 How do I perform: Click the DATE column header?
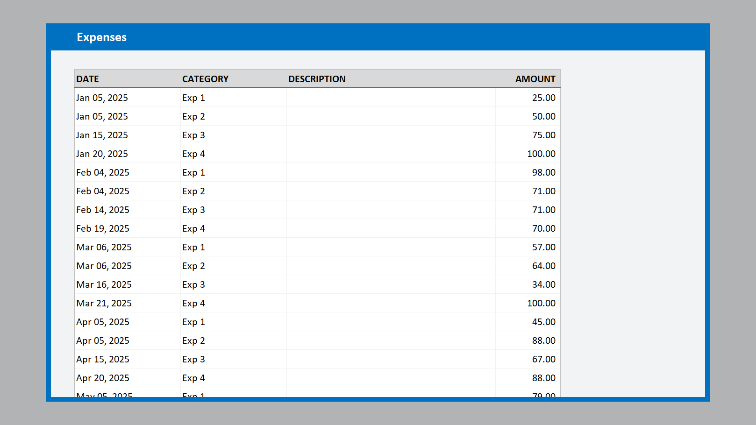point(87,79)
